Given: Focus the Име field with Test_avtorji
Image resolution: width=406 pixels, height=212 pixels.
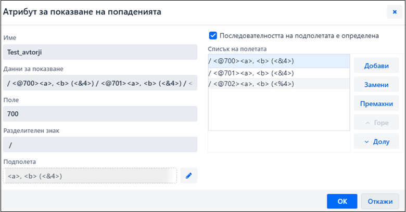Looking at the screenshot, I should click(x=100, y=52).
